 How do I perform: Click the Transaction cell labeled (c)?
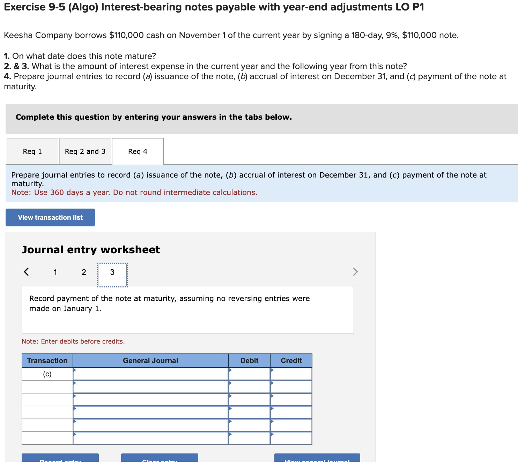tap(47, 374)
